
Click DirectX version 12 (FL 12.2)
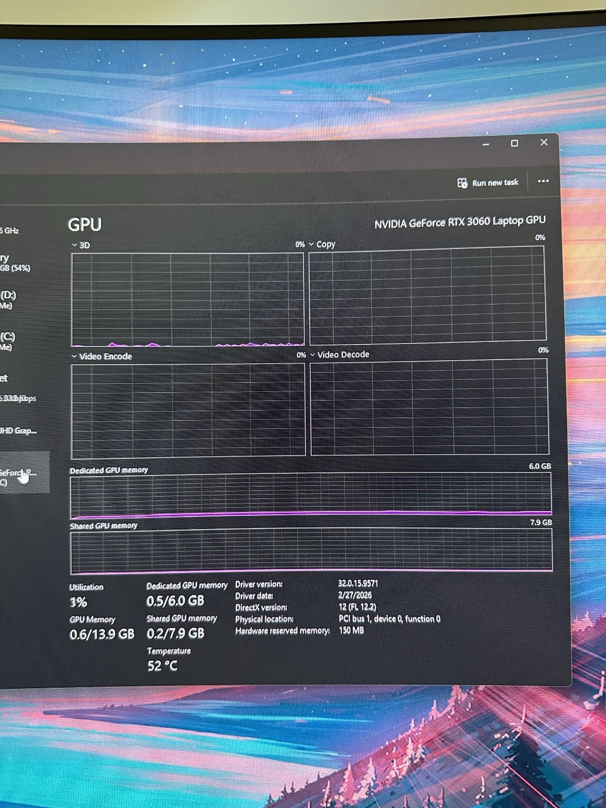tap(358, 607)
